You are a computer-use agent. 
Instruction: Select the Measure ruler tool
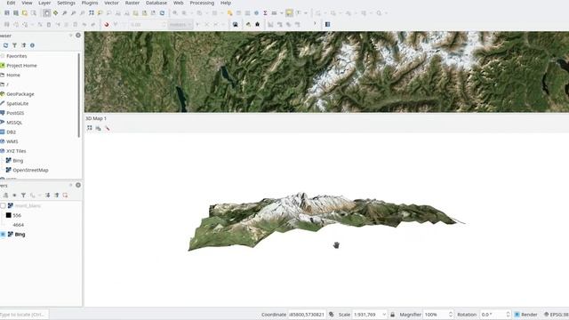pos(275,13)
